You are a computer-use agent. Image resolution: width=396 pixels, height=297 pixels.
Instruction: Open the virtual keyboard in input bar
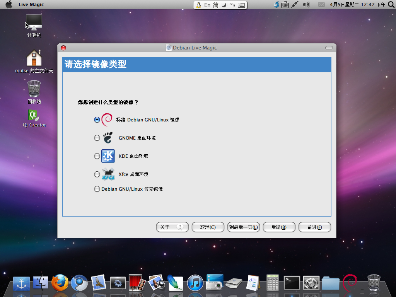[241, 5]
